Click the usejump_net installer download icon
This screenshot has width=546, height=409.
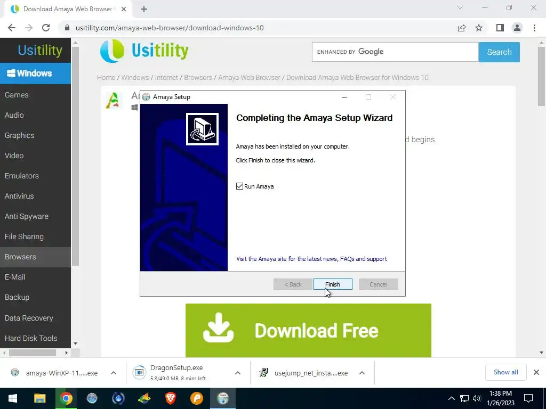click(x=263, y=372)
